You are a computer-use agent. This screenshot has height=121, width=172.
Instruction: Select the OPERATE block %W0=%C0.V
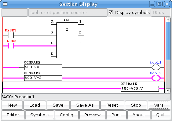tap(140, 89)
